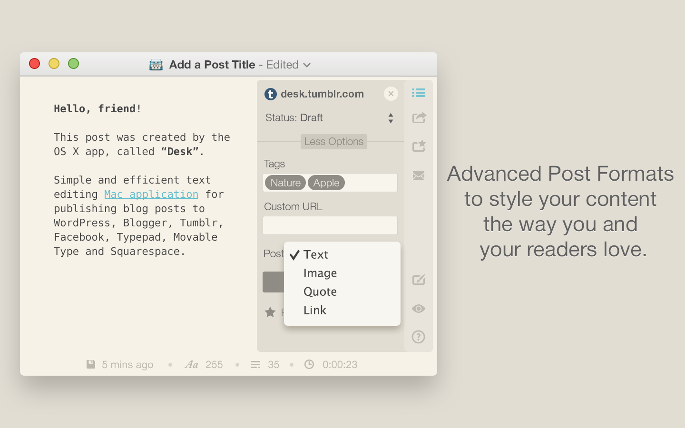Click the floppy disk saved icon
This screenshot has height=428, width=685.
91,364
